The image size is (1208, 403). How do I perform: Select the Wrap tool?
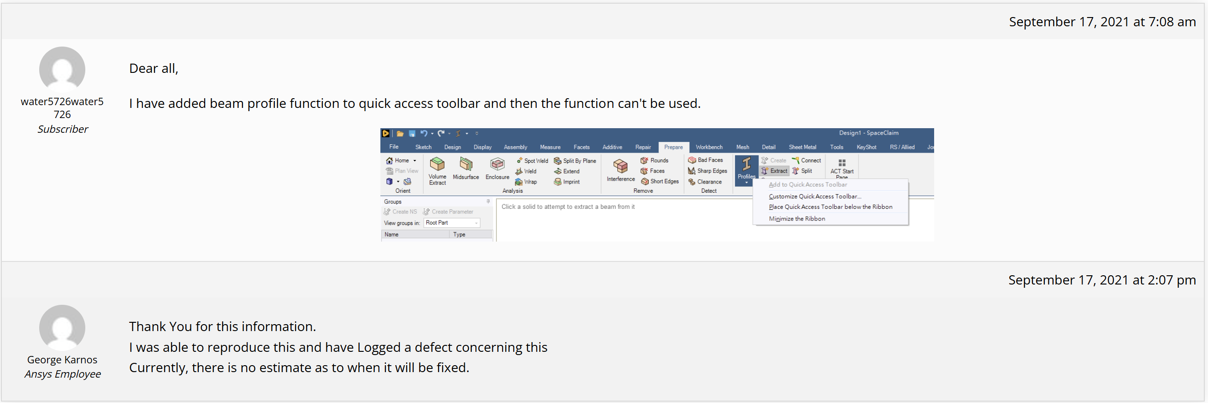click(526, 182)
